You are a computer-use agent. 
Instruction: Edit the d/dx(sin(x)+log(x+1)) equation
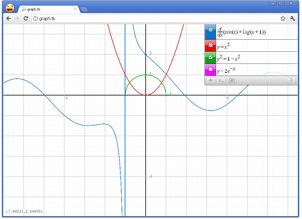(257, 32)
